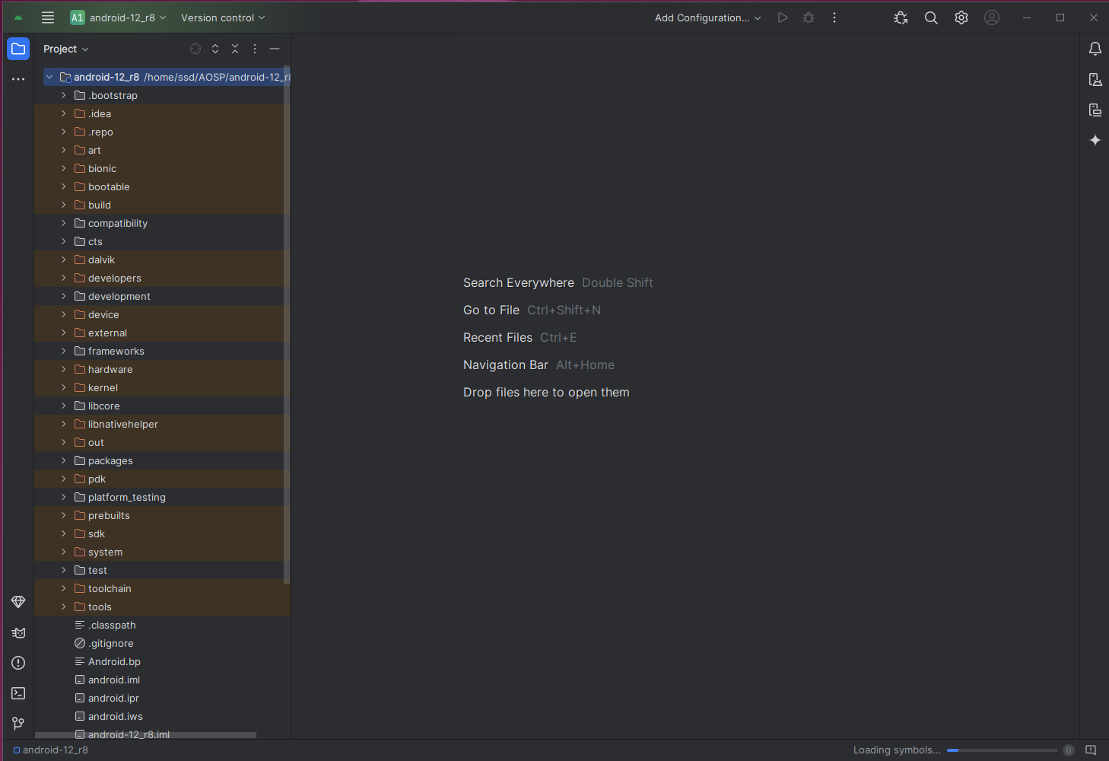Open the Problems view icon
Screen dimensions: 1109x761
click(x=17, y=663)
